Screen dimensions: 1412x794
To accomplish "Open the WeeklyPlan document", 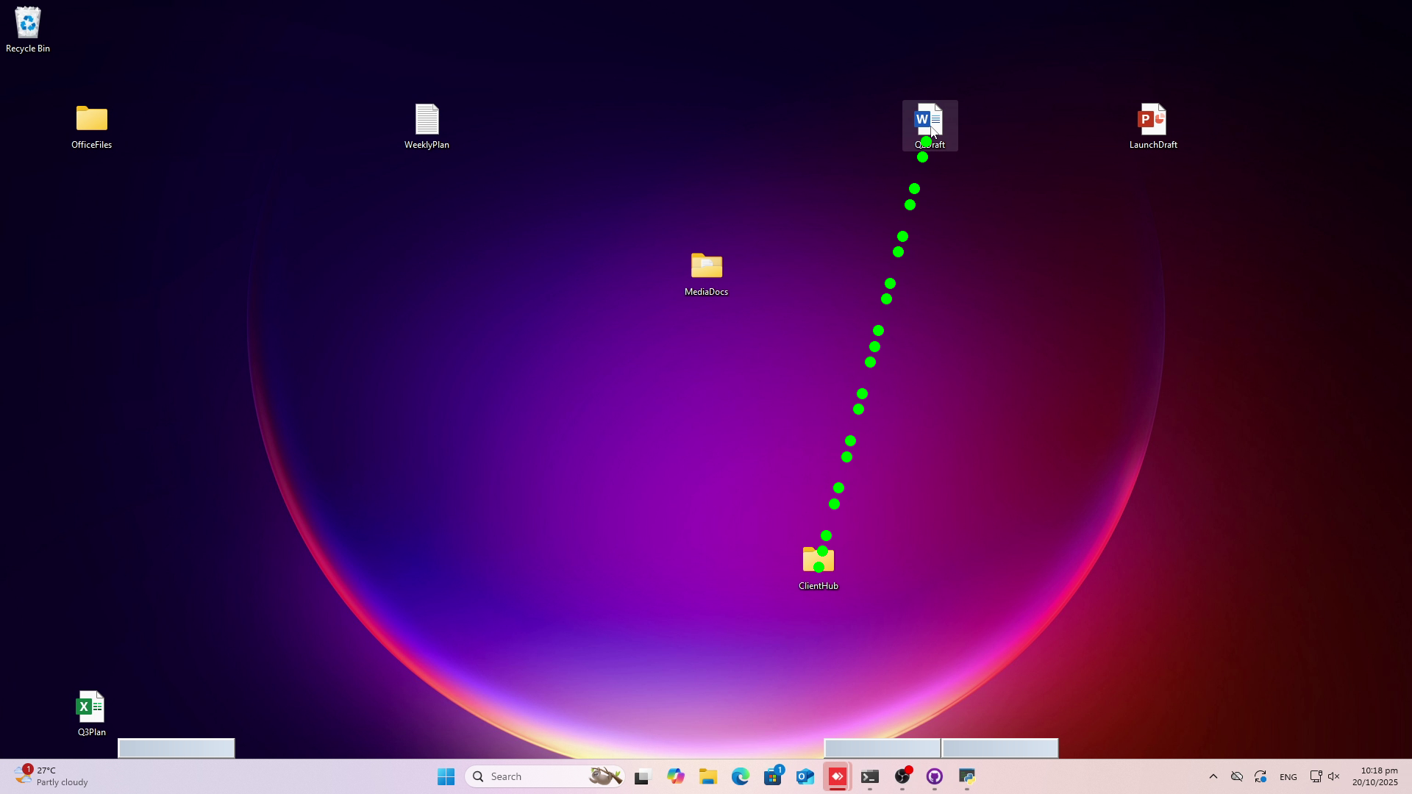I will click(427, 118).
